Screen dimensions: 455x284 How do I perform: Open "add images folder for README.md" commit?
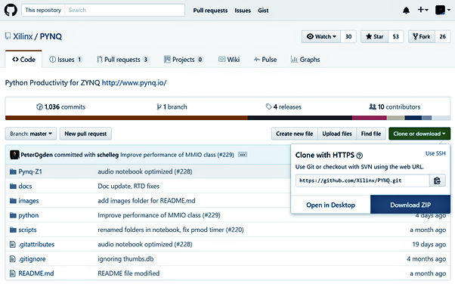tap(147, 201)
